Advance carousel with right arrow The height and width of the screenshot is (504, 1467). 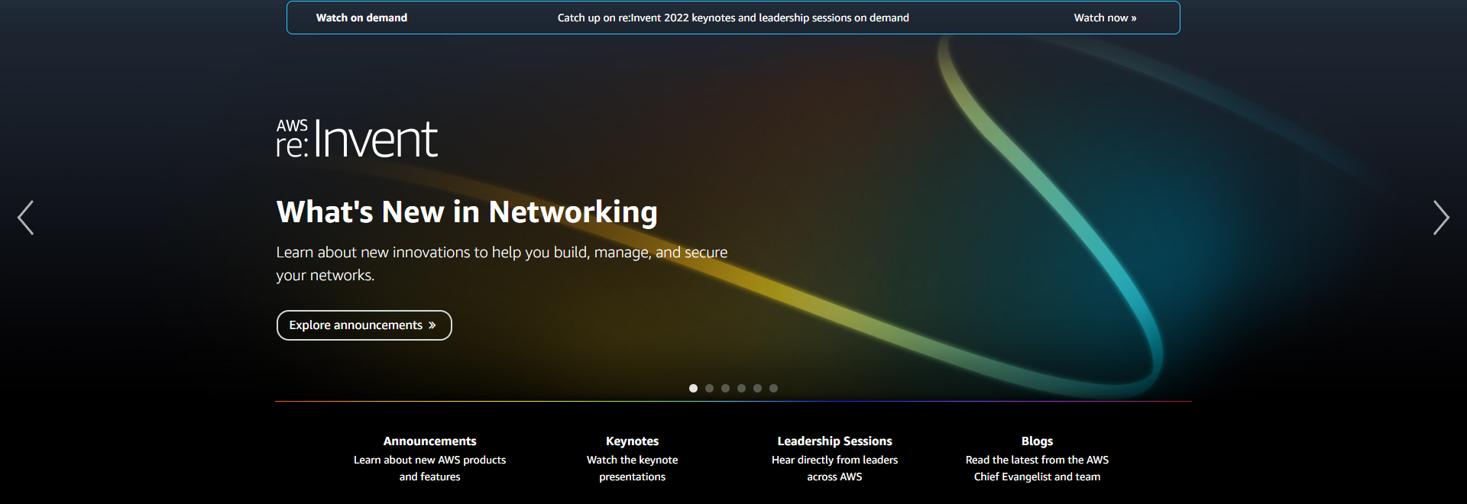pyautogui.click(x=1441, y=218)
